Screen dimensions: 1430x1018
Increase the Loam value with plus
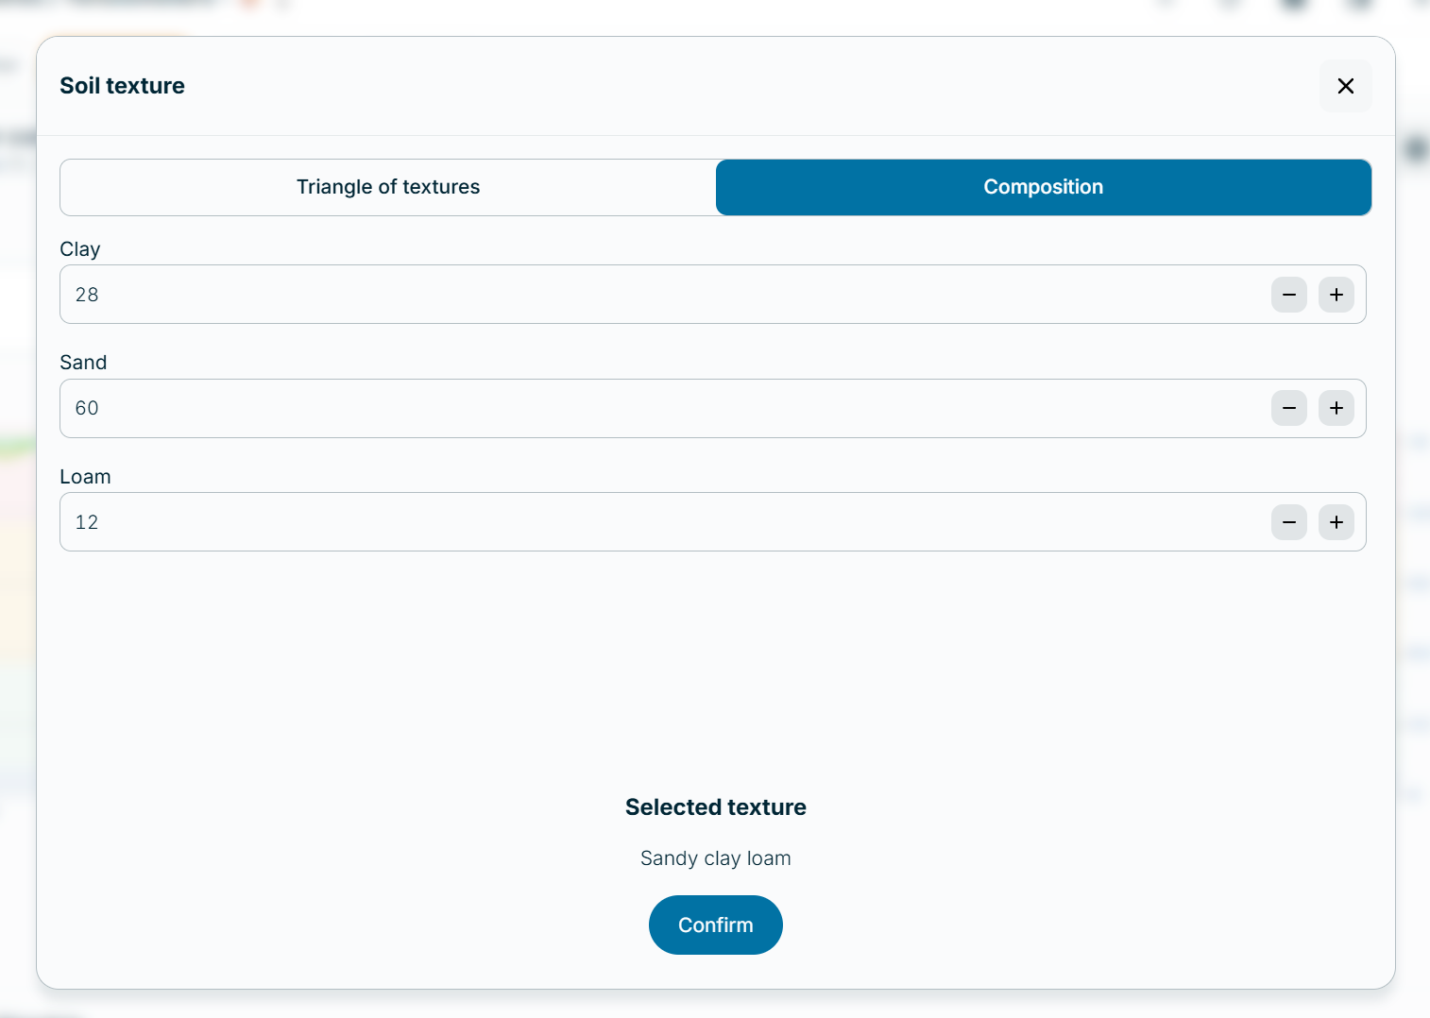1336,522
